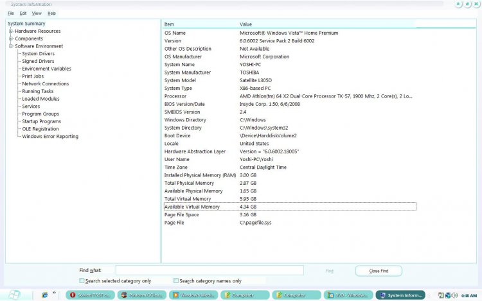Click the volume speaker tray icon
The image size is (482, 301).
tap(454, 295)
